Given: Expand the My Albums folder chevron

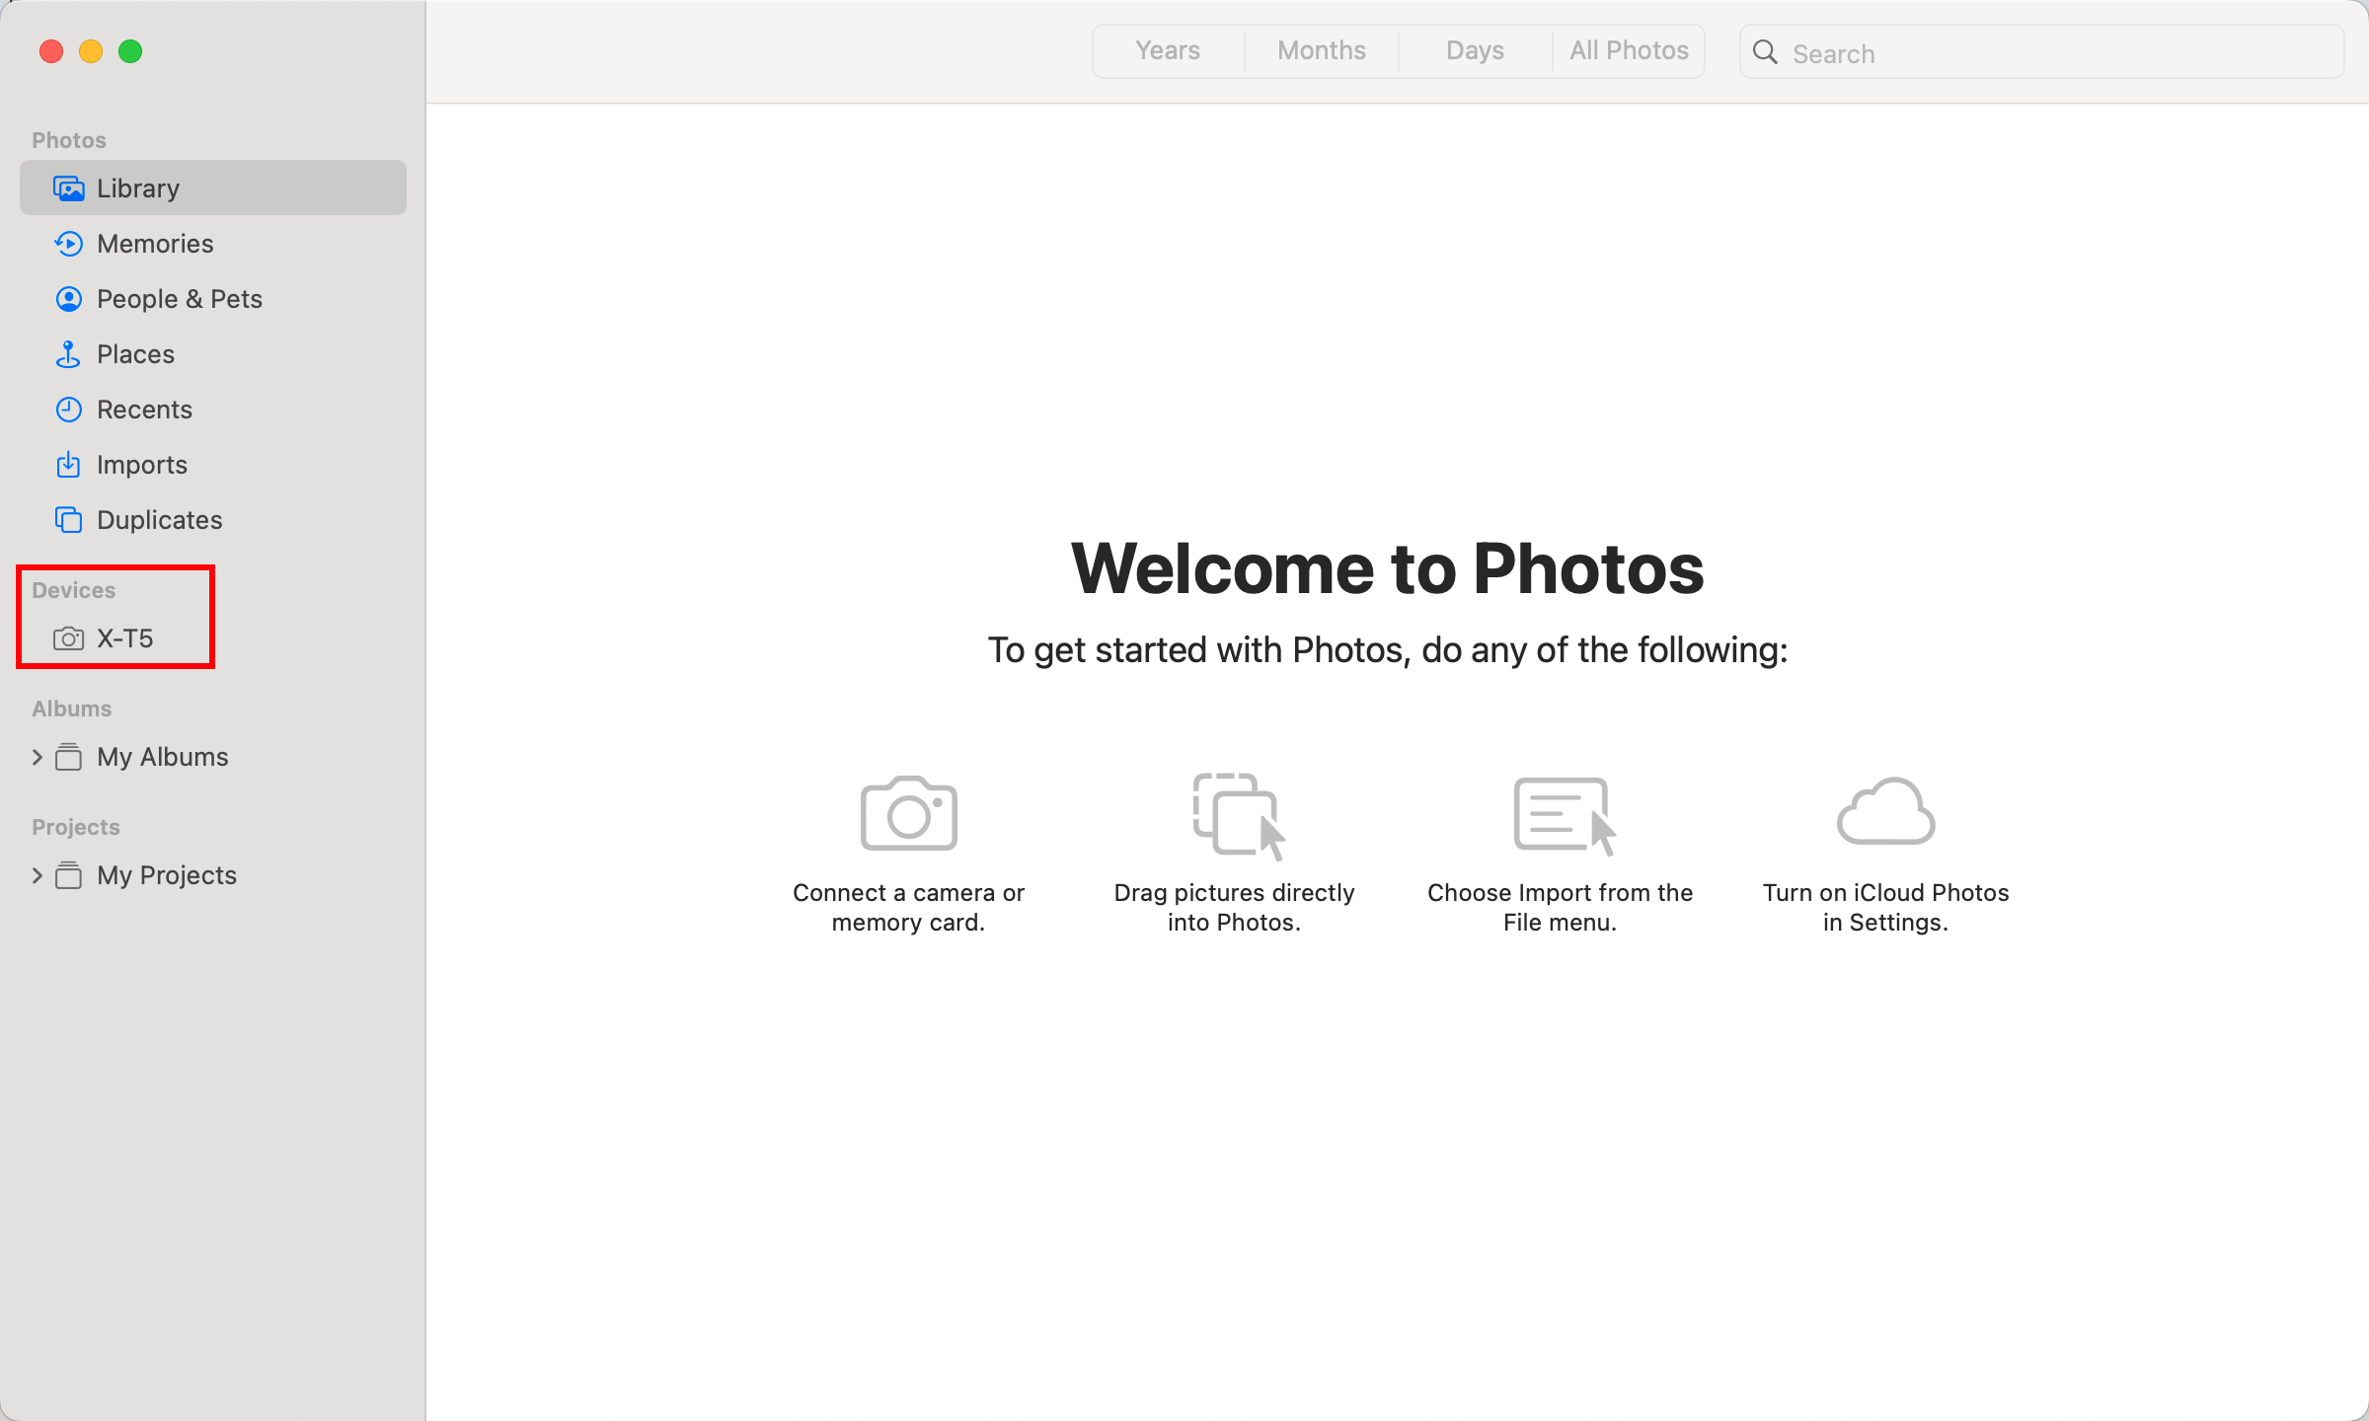Looking at the screenshot, I should tap(38, 757).
